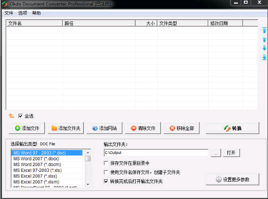This screenshot has width=268, height=199.
Task: Click the move-to-top arrow icon
Action: coord(264,30)
